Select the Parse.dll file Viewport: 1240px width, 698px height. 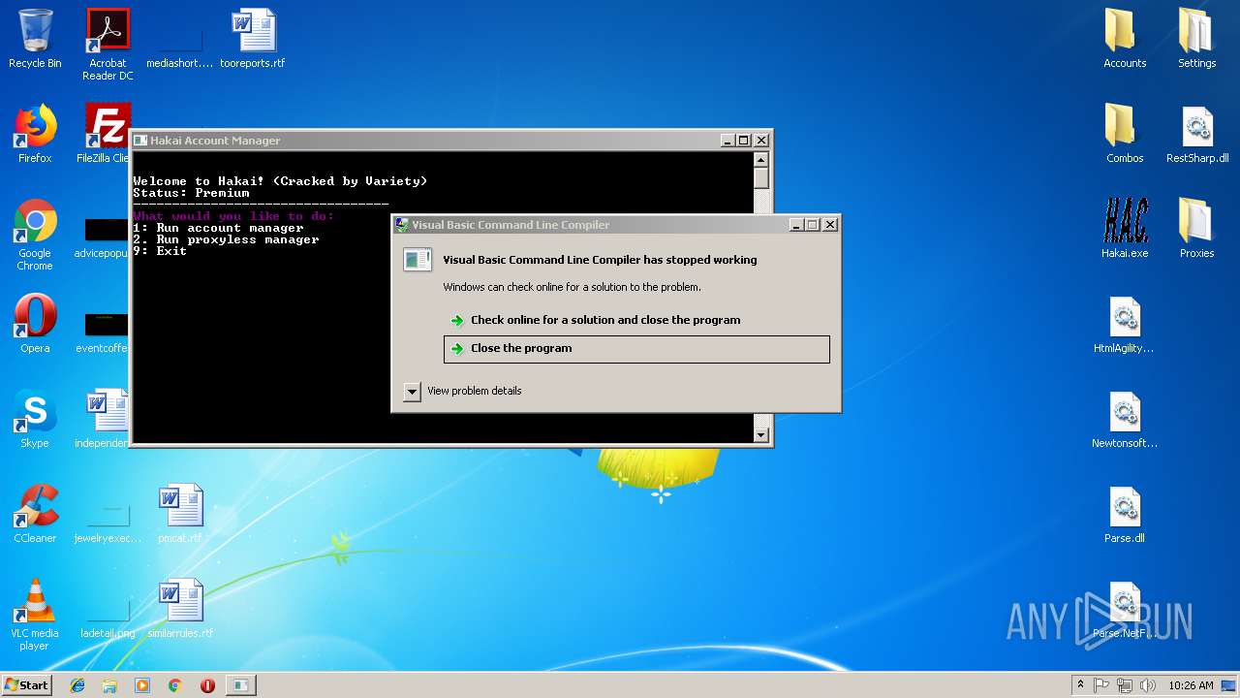(1125, 514)
